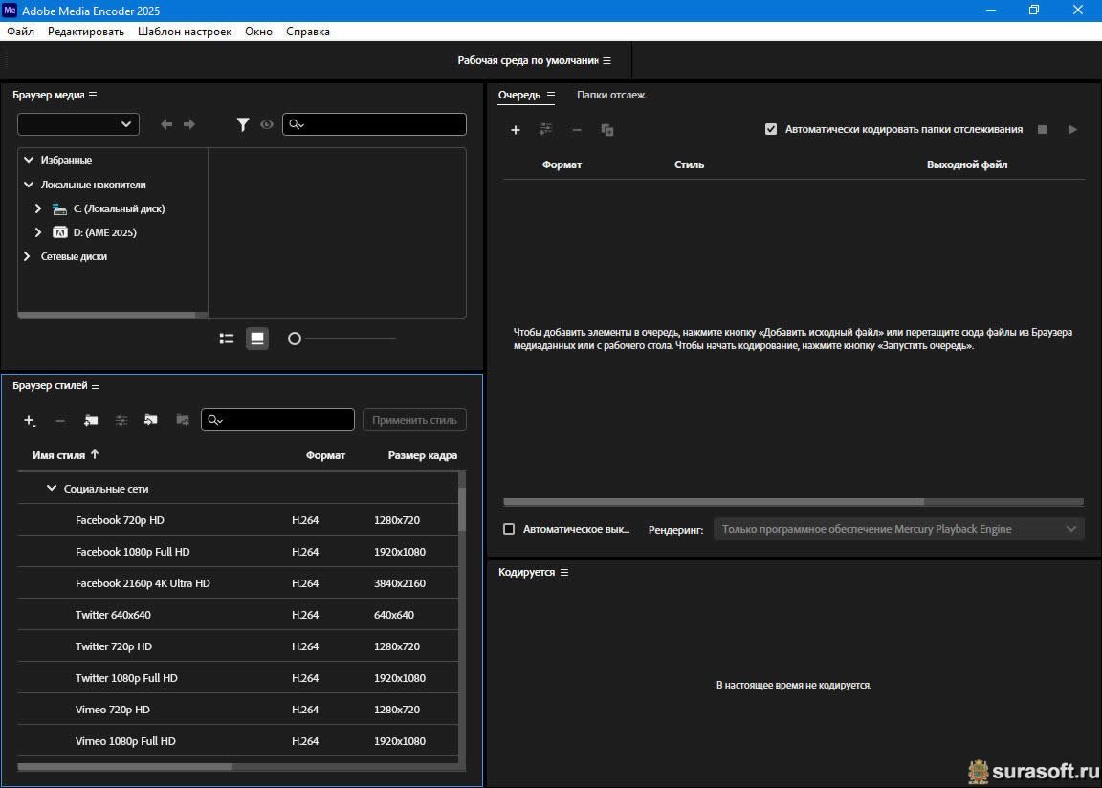Select the Twitter 1080p Full HD preset

pos(237,678)
